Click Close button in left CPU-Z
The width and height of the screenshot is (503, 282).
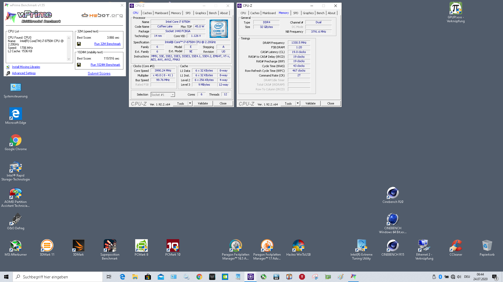pos(223,103)
